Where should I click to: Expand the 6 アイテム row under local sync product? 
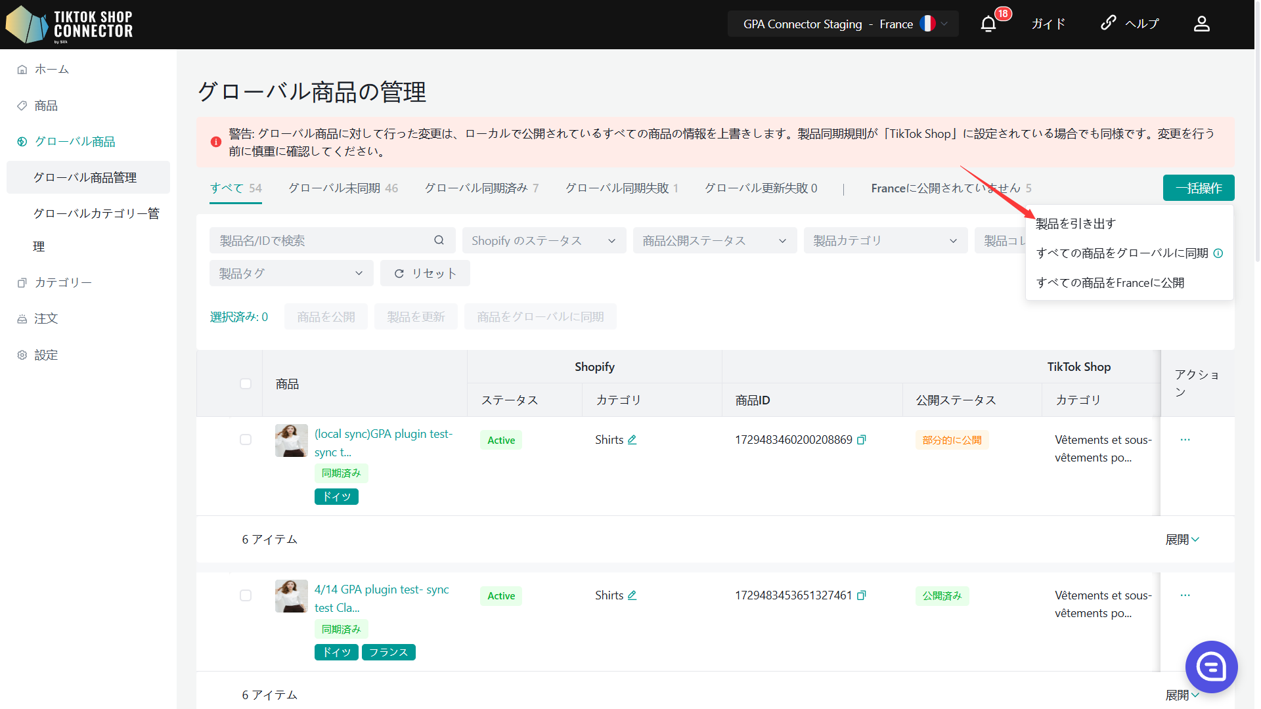point(1182,540)
